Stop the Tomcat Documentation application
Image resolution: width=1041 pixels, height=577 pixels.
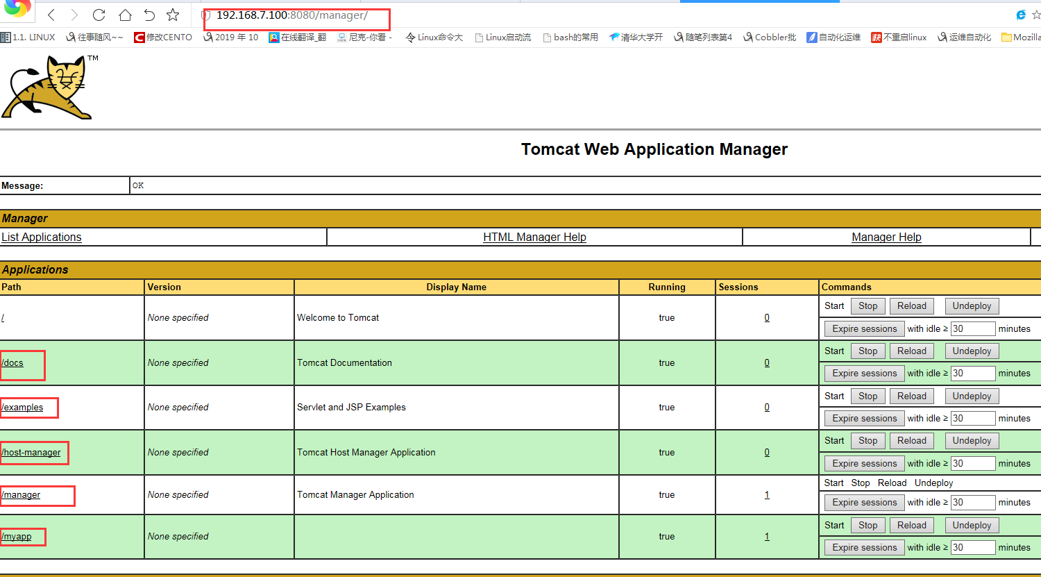click(x=867, y=351)
